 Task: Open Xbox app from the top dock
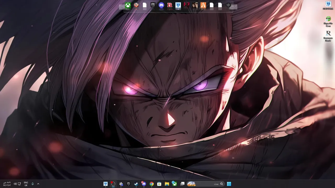[128, 5]
